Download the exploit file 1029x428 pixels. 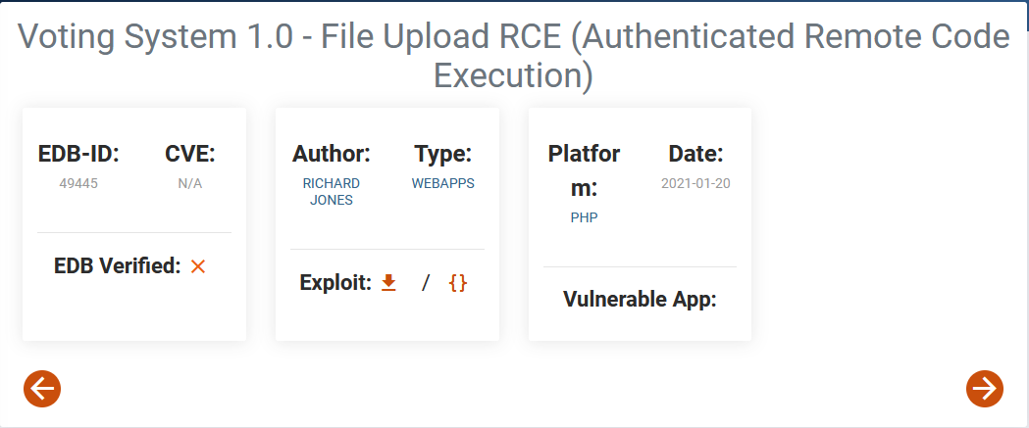[389, 283]
